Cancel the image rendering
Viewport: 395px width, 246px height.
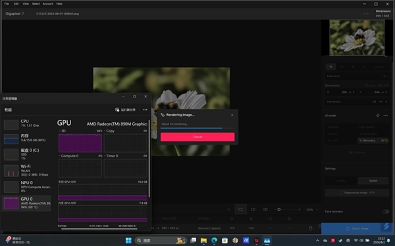pyautogui.click(x=197, y=137)
